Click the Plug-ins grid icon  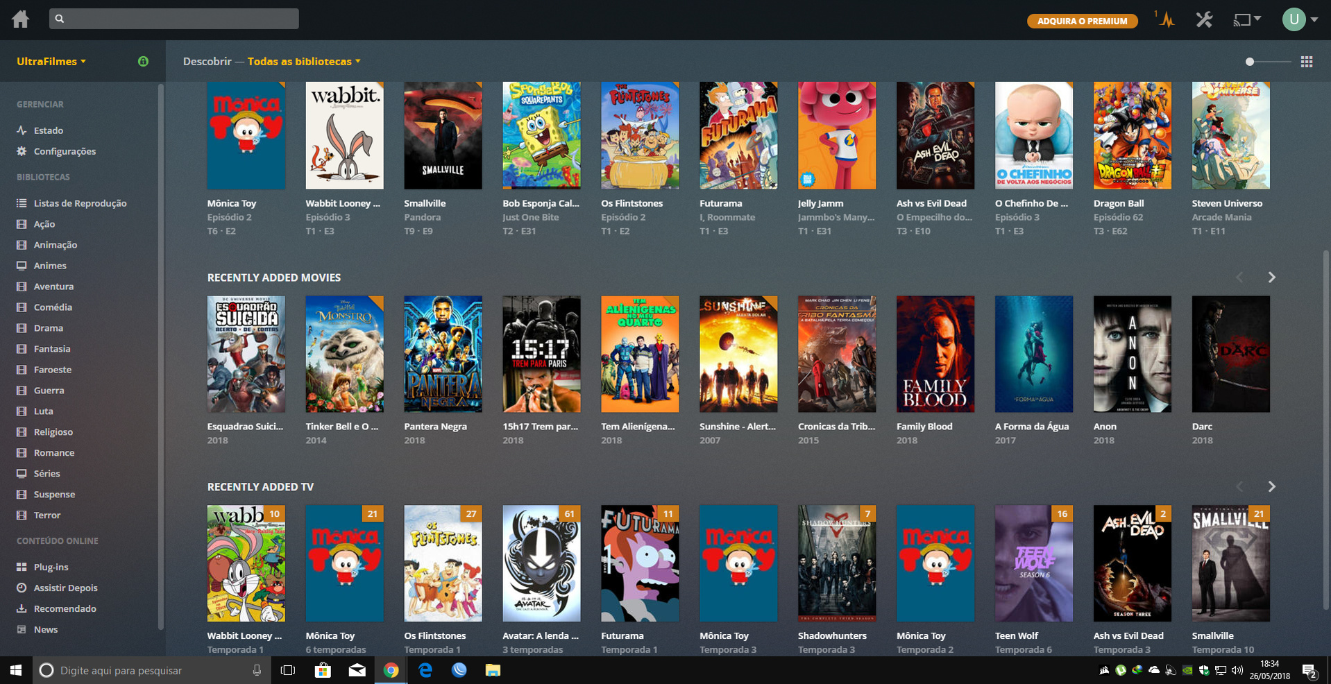(22, 567)
